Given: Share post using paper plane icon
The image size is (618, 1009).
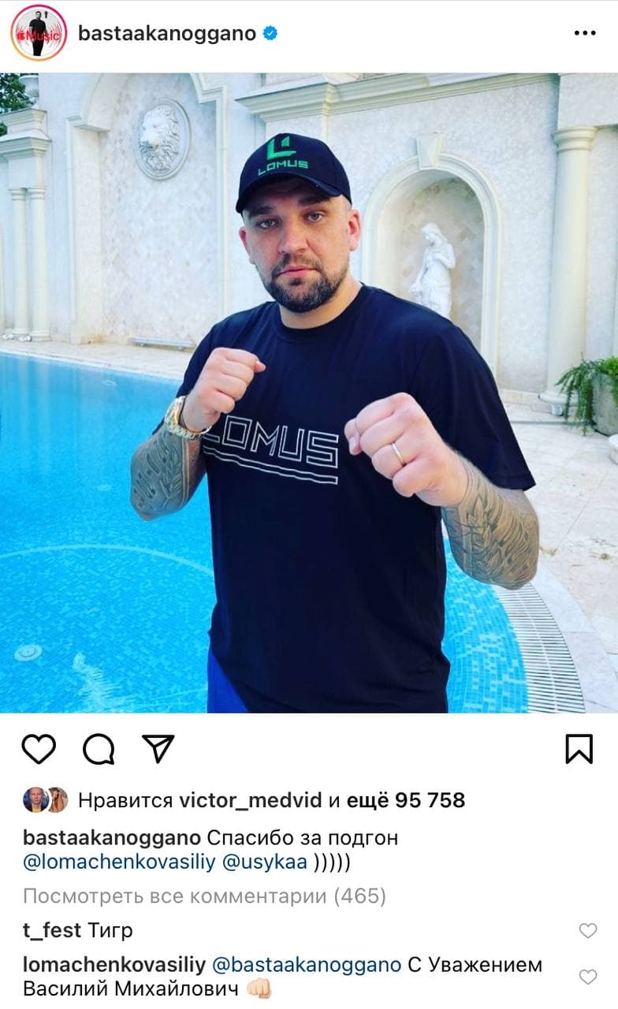Looking at the screenshot, I should (x=158, y=748).
